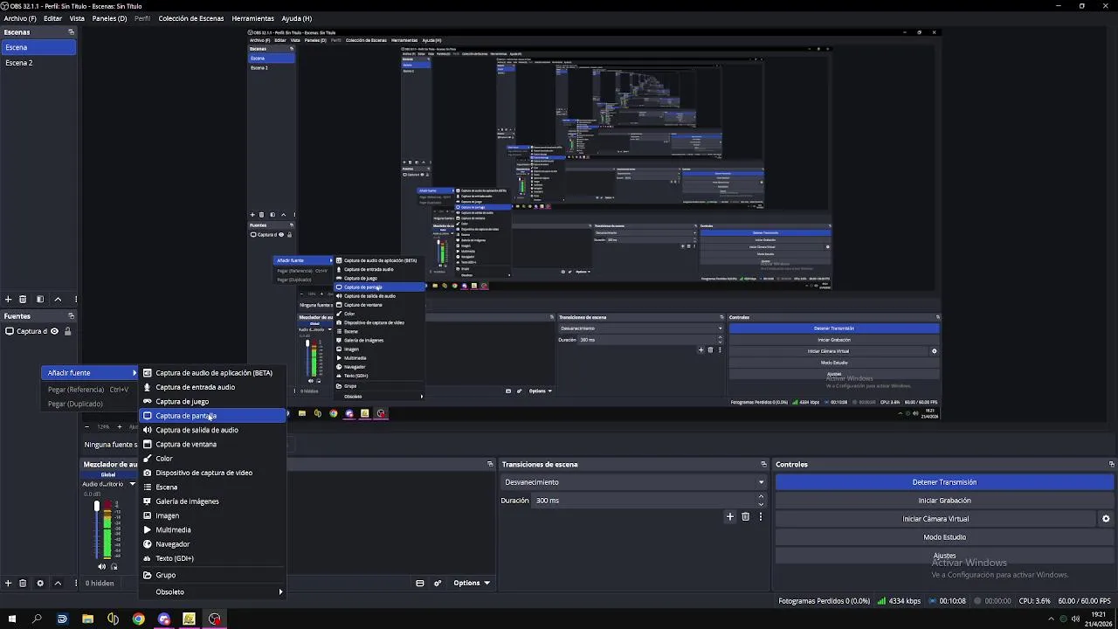This screenshot has height=629, width=1118.
Task: Add Dispositivo de captura de video source
Action: point(213,473)
